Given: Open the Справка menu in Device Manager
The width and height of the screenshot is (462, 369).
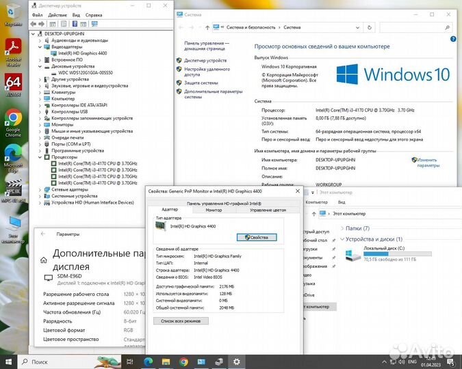Looking at the screenshot, I should 94,15.
